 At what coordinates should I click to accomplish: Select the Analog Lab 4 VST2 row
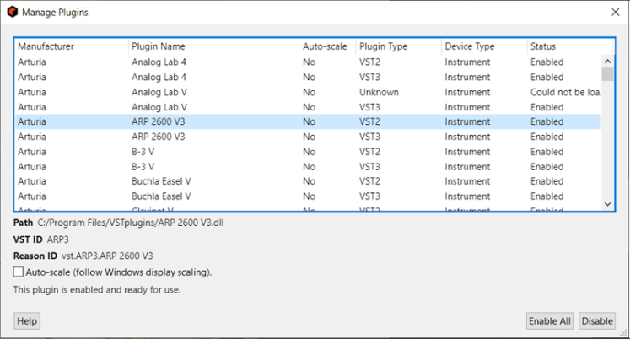[308, 62]
